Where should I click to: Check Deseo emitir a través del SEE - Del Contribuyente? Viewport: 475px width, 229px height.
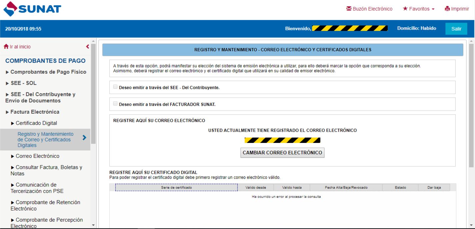pyautogui.click(x=115, y=87)
